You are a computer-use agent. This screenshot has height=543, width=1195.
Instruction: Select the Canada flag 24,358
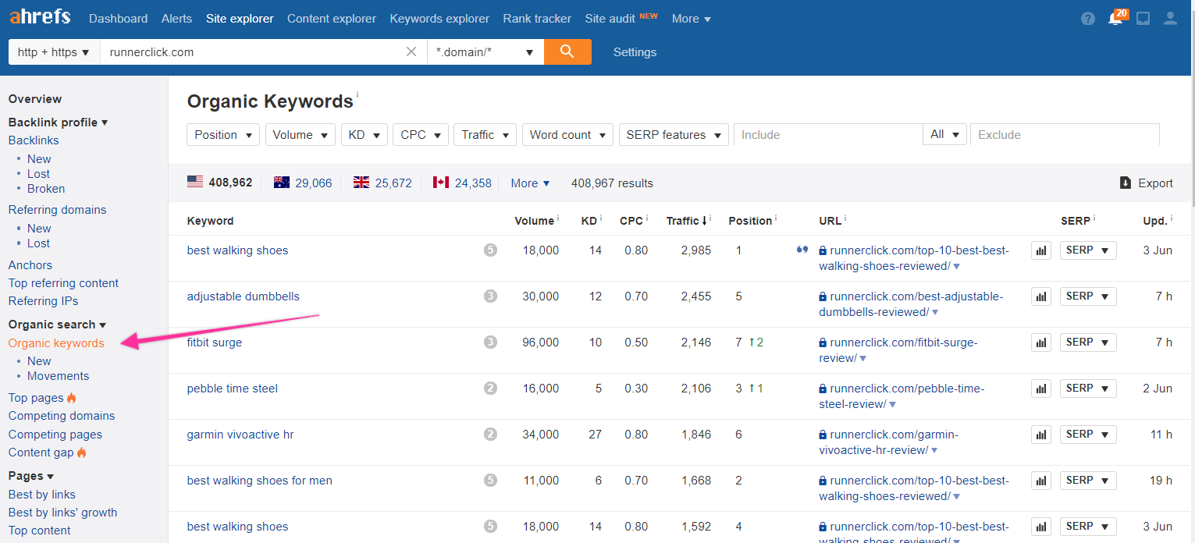pyautogui.click(x=462, y=183)
